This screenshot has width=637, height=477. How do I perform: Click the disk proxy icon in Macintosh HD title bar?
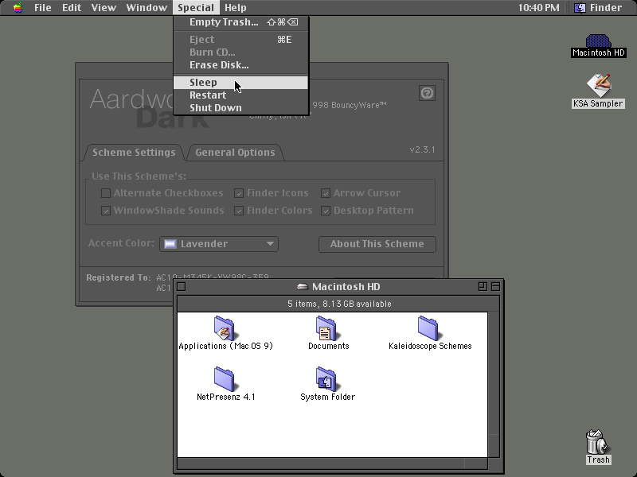click(x=302, y=287)
